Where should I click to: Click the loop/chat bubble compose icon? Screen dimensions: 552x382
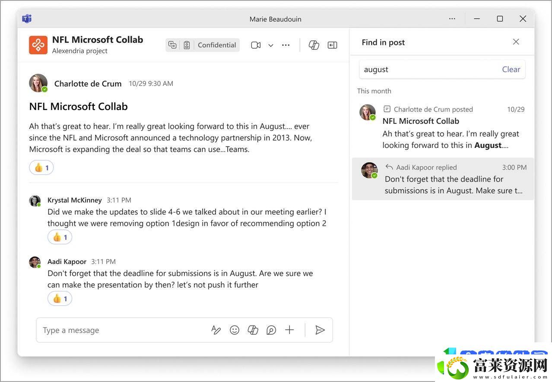click(x=271, y=330)
